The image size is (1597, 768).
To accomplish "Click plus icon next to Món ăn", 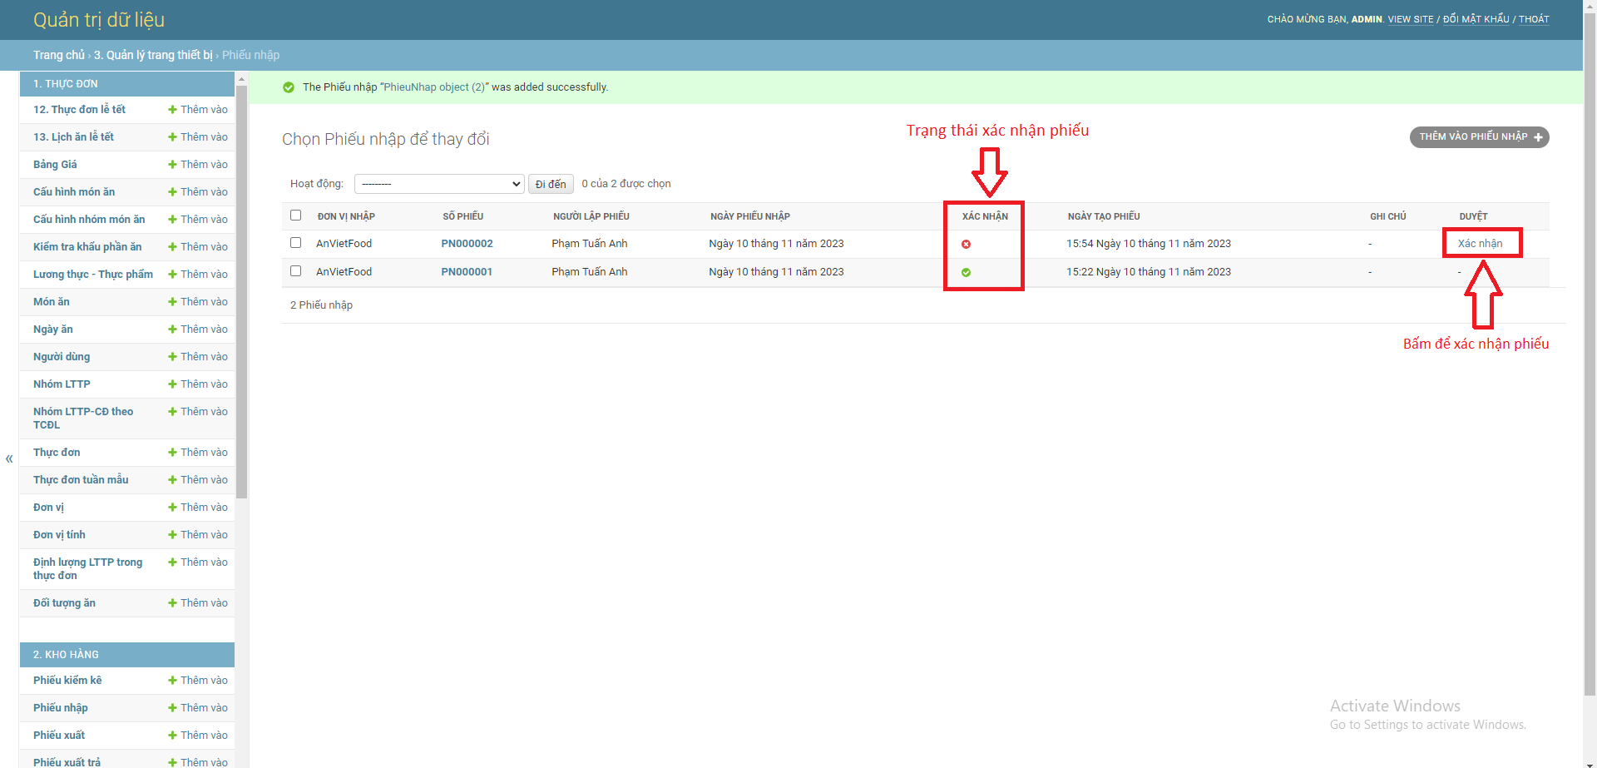I will pos(172,301).
